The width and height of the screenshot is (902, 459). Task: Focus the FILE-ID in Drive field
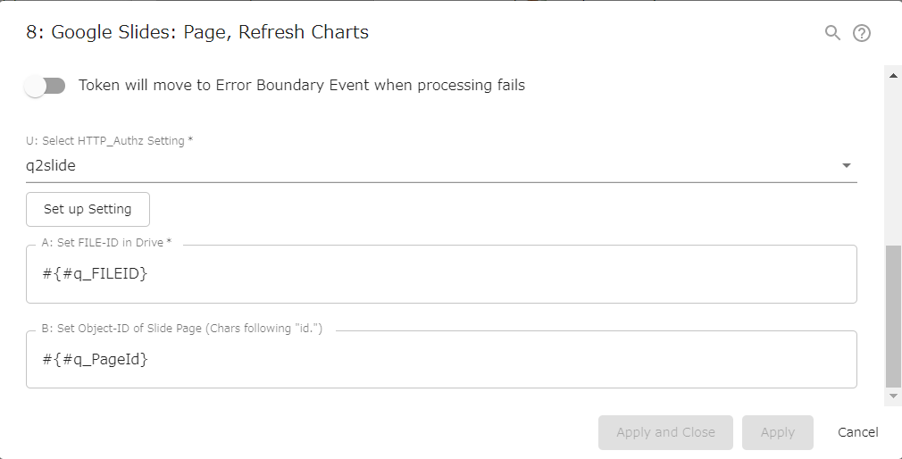[441, 274]
